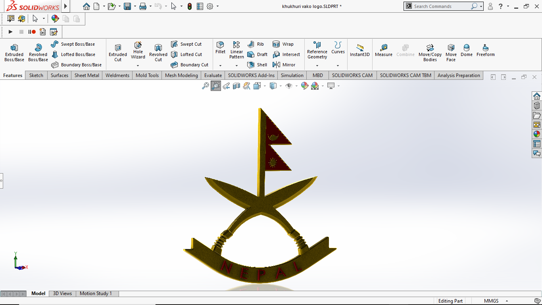Open the Sheet Metal tab
The height and width of the screenshot is (305, 542).
(87, 75)
